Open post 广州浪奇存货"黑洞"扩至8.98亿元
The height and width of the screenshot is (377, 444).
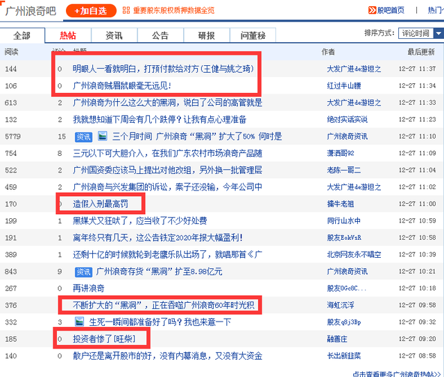click(159, 272)
